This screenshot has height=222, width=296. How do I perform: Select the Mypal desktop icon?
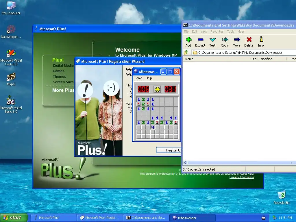(x=11, y=79)
